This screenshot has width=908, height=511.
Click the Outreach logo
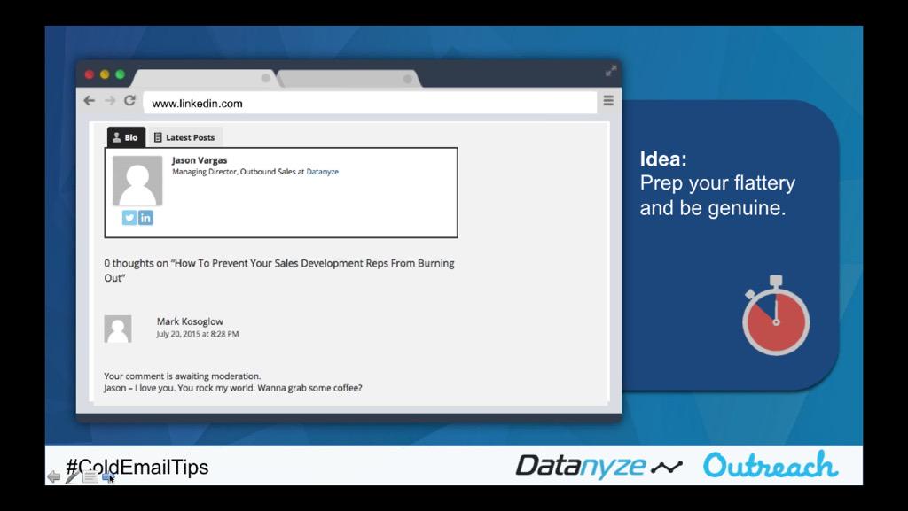click(x=771, y=465)
